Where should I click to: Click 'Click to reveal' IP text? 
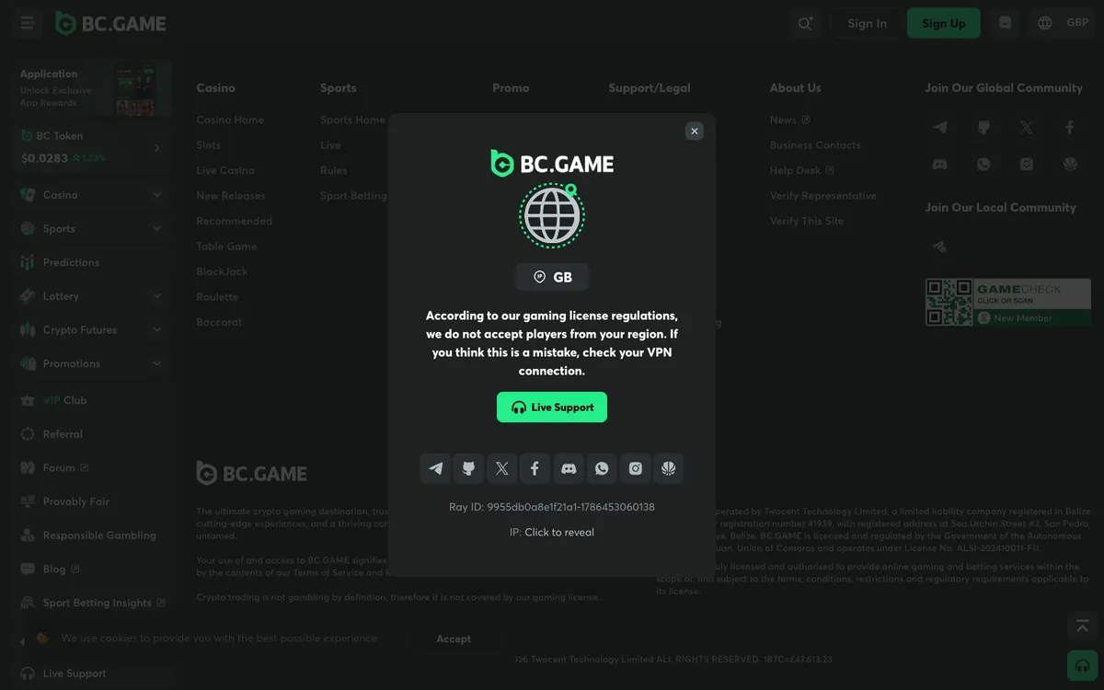[x=559, y=532]
